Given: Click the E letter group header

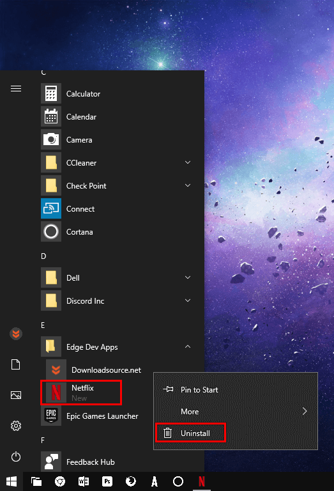Looking at the screenshot, I should coord(43,325).
